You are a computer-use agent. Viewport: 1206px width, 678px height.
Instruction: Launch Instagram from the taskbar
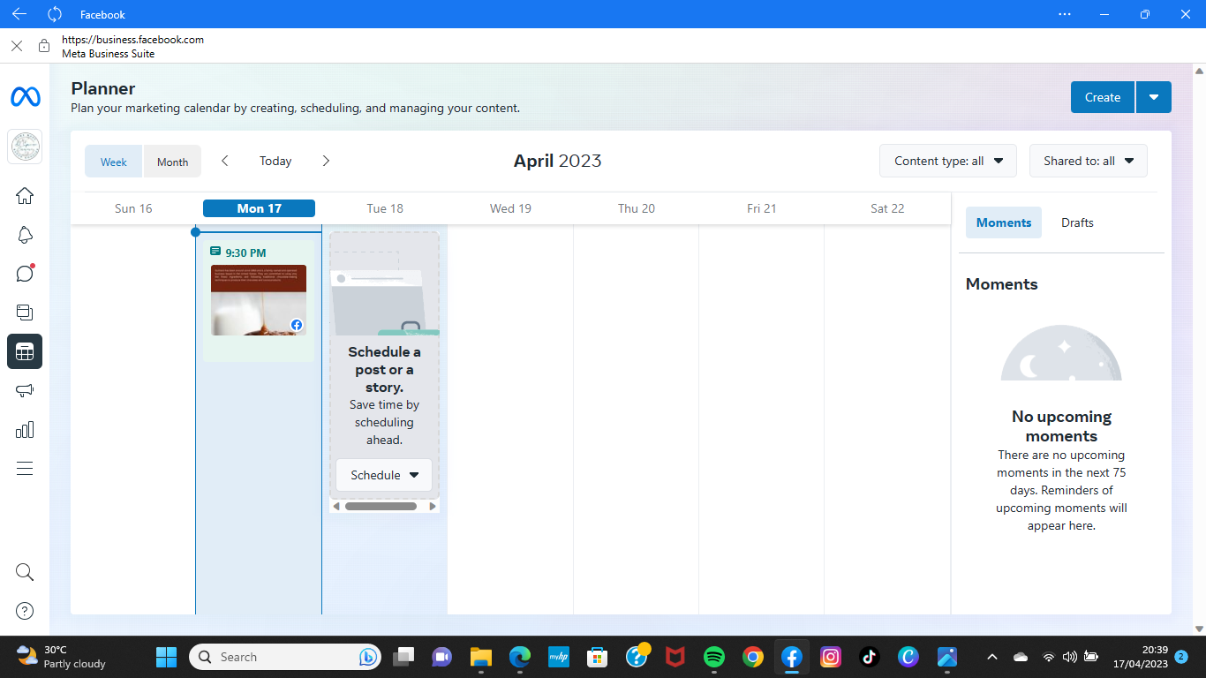(x=831, y=657)
